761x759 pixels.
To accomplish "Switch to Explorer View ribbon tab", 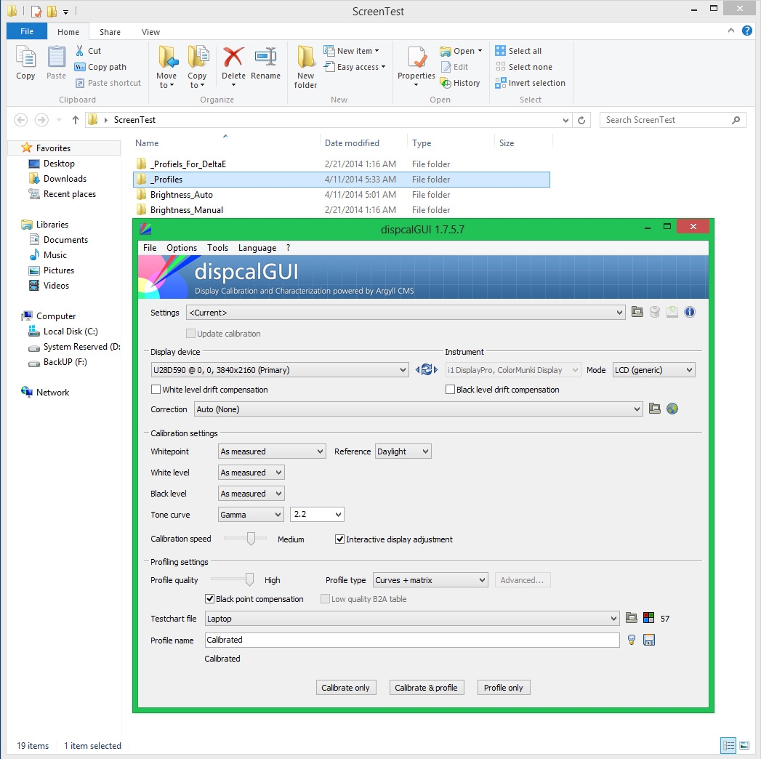I will (150, 31).
